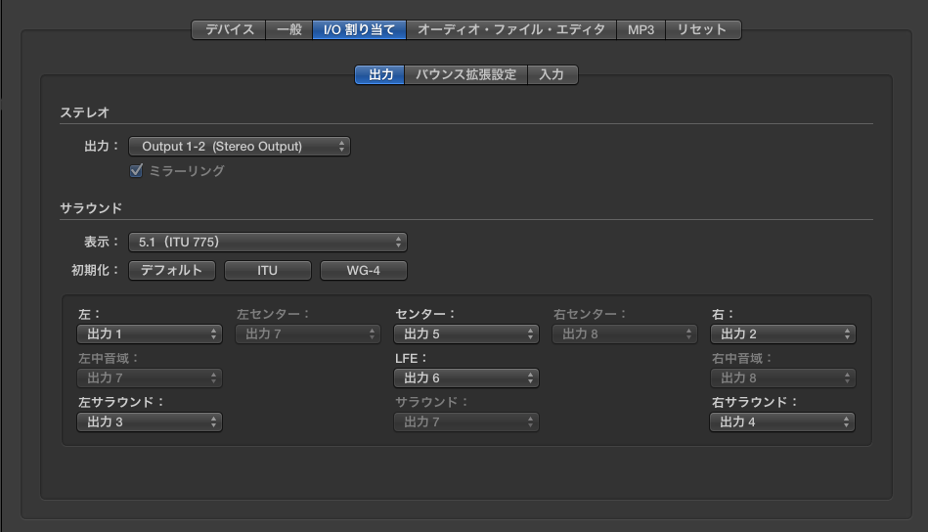The width and height of the screenshot is (928, 532).
Task: Click the 左サラウンド: label
Action: point(120,402)
